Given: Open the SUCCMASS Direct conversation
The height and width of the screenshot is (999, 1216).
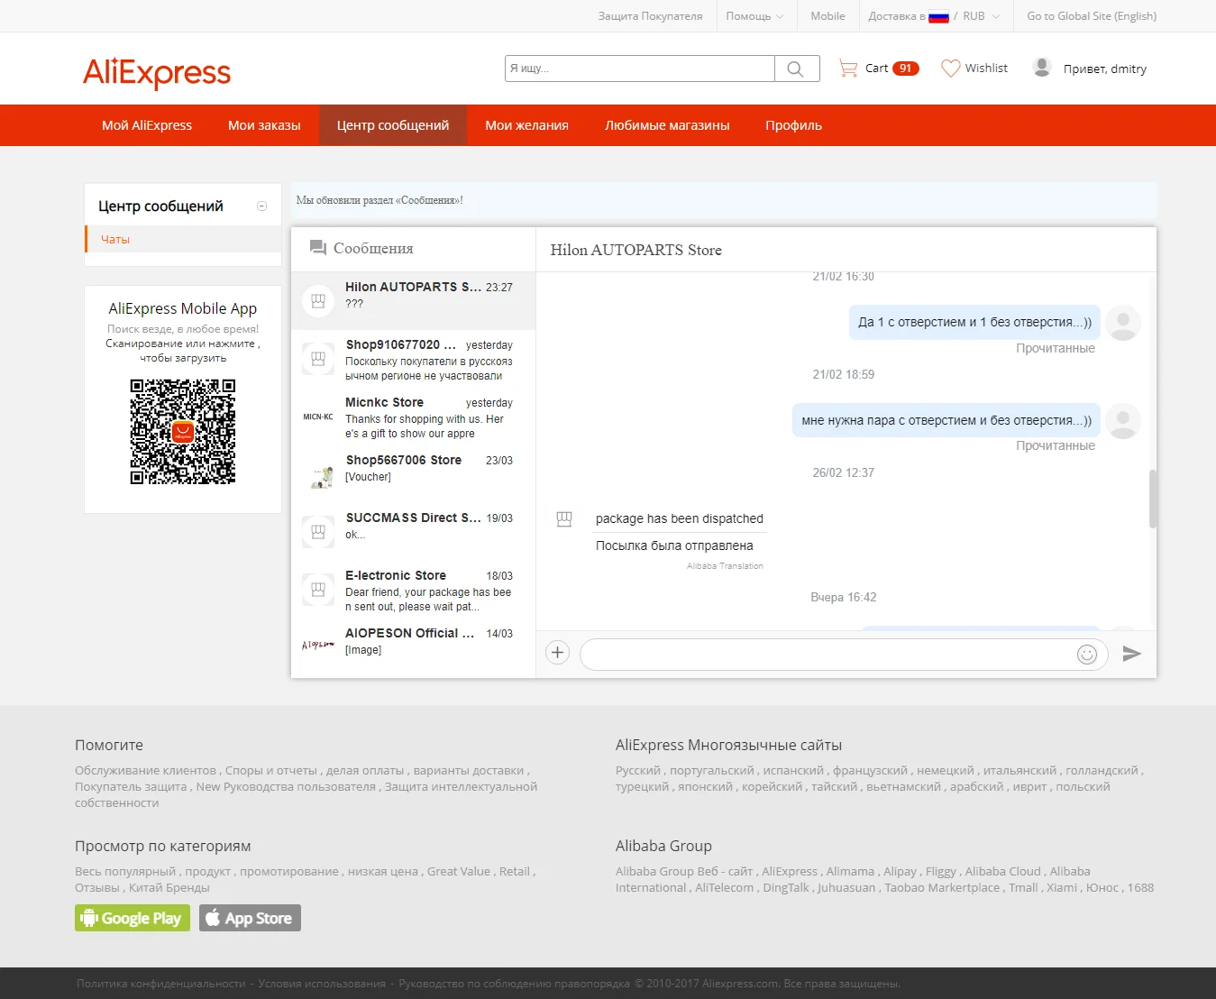Looking at the screenshot, I should click(414, 532).
